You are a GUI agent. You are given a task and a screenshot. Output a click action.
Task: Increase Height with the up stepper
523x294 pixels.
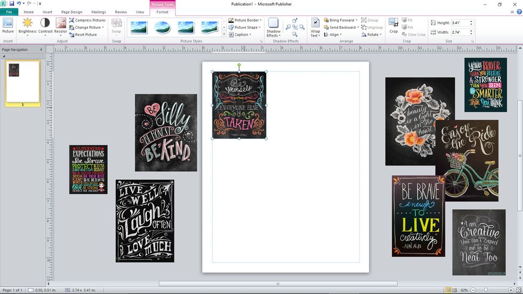click(471, 21)
